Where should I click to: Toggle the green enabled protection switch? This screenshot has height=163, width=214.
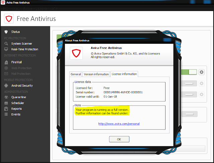pos(189,72)
